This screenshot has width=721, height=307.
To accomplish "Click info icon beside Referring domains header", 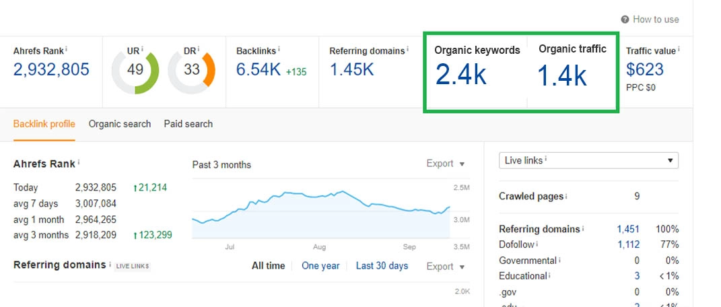I will point(409,49).
